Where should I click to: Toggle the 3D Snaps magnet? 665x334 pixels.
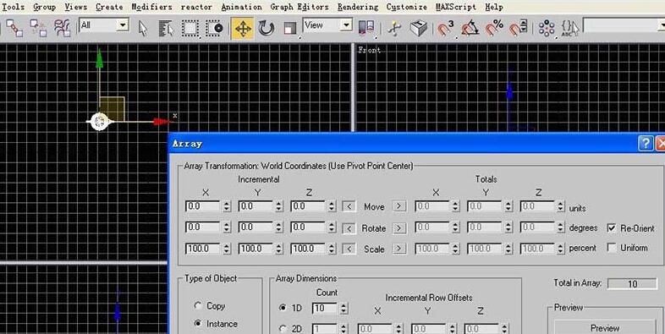point(444,29)
